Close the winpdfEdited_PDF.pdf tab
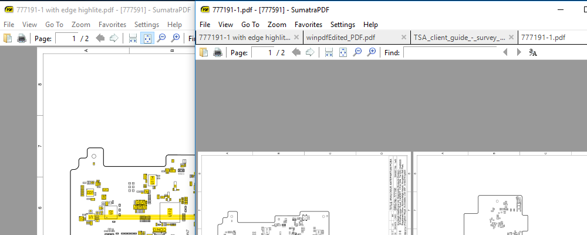 pos(404,37)
